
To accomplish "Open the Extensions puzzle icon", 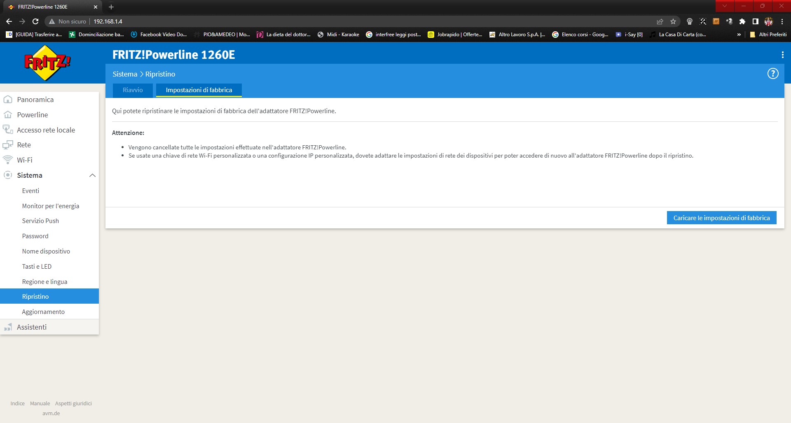I will click(742, 21).
